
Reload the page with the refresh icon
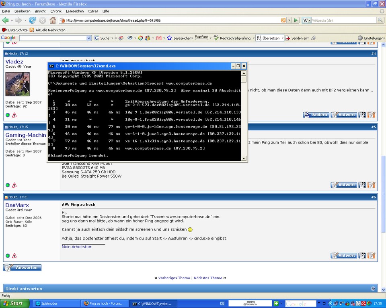pyautogui.click(x=32, y=20)
